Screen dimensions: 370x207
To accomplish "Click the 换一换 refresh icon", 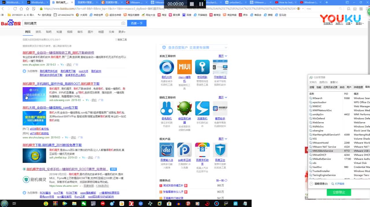I will pyautogui.click(x=226, y=180).
